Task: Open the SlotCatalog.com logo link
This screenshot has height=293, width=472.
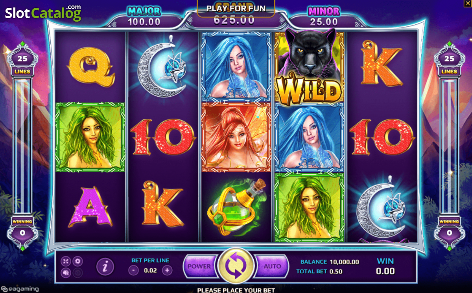Action: point(43,13)
